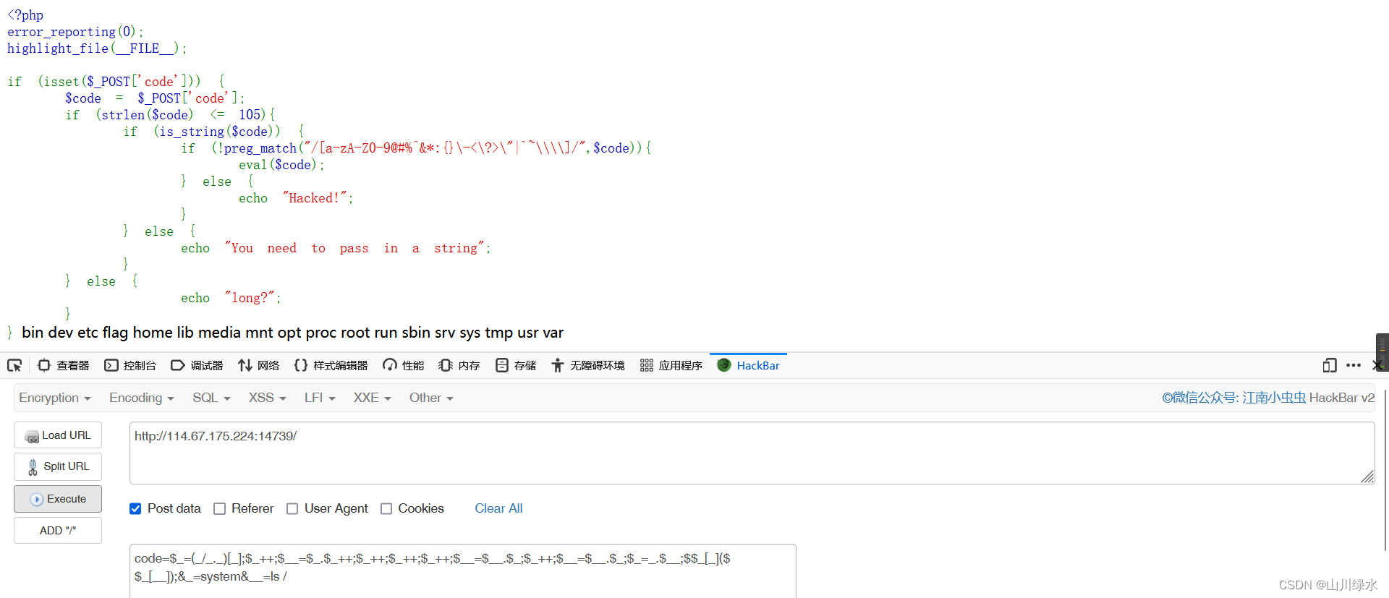Image resolution: width=1389 pixels, height=598 pixels.
Task: Click the Clear All link
Action: pos(498,508)
